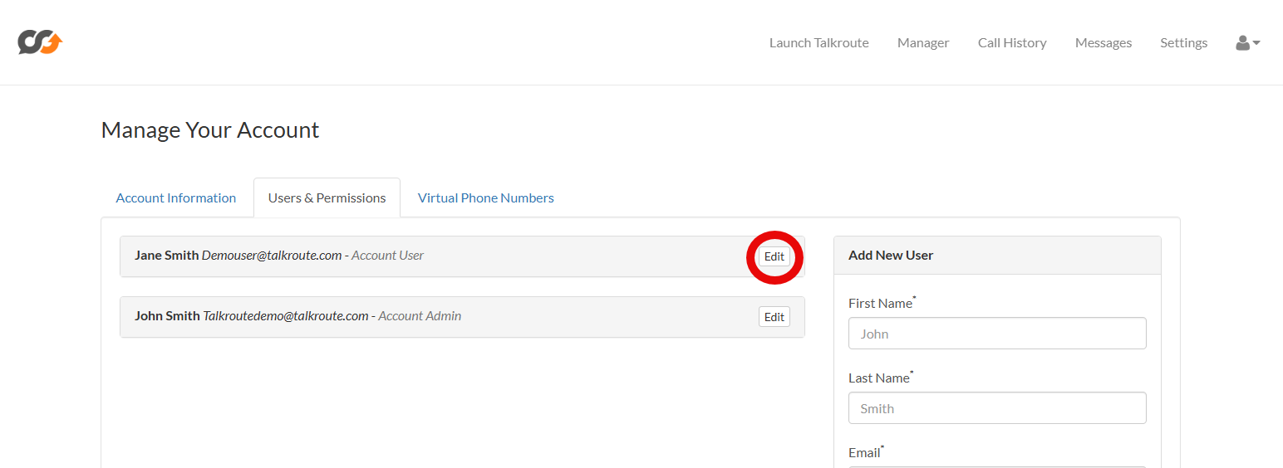Select Settings in the top navigation

(x=1183, y=43)
